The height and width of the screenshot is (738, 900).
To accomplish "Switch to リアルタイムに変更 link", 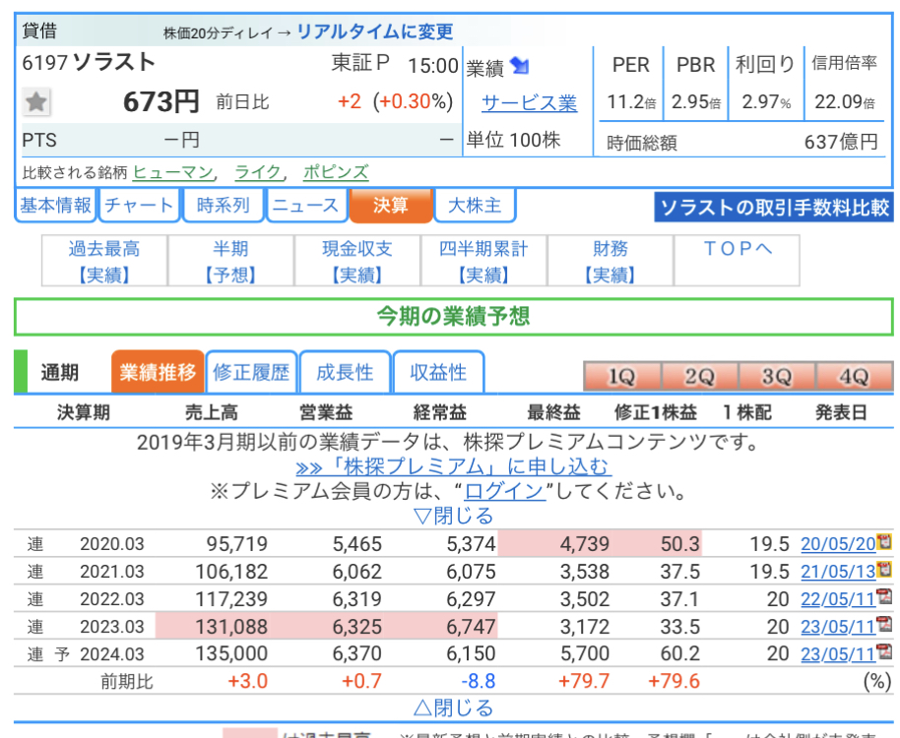I will point(375,31).
